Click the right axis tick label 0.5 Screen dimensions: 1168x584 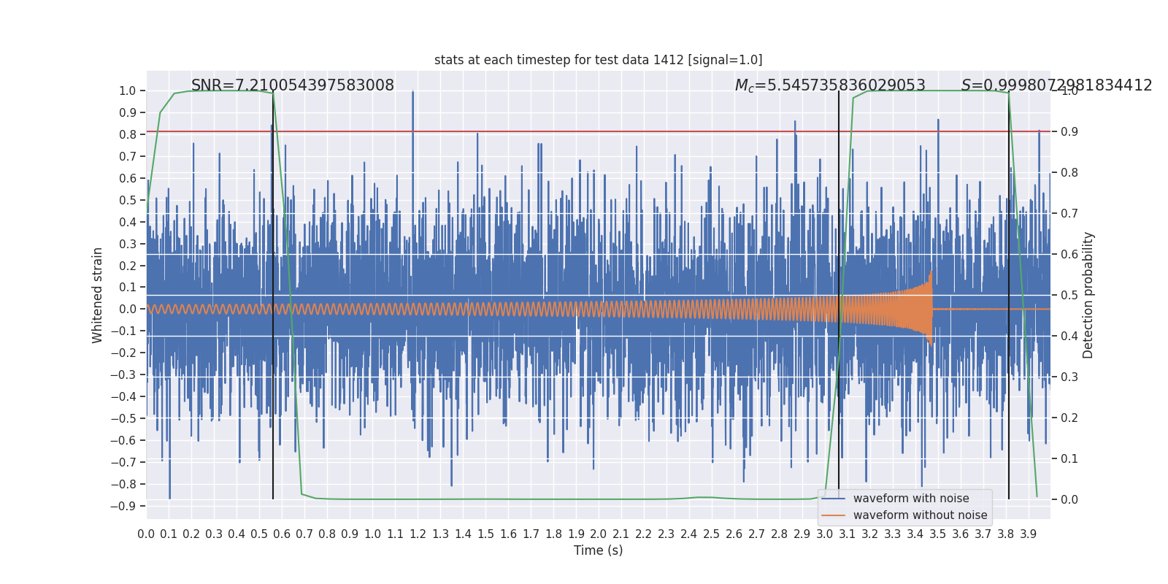coord(1069,296)
